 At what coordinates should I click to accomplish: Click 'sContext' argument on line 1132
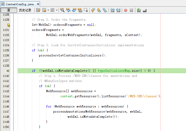point(131,35)
